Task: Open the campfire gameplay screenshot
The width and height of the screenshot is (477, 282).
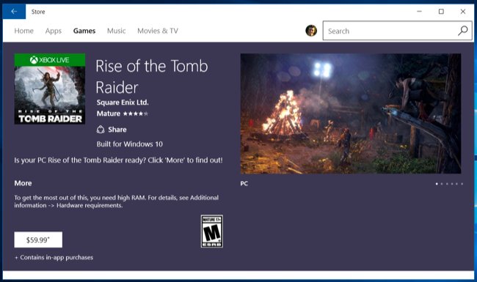Action: point(351,114)
